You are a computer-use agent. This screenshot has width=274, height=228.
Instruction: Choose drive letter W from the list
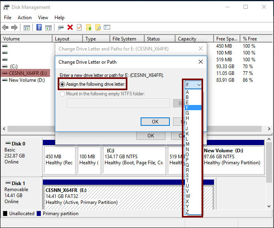193,196
